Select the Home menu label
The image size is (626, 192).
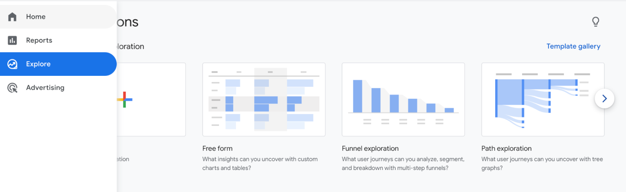pyautogui.click(x=36, y=17)
